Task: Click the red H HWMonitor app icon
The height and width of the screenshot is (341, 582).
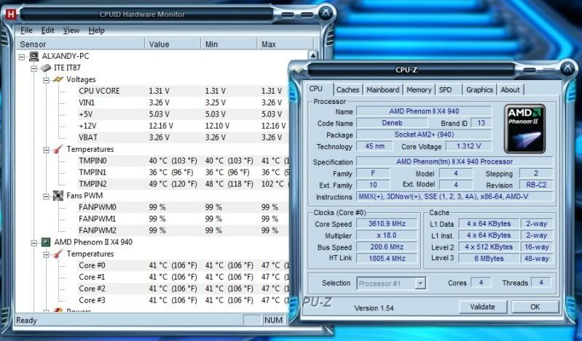Action: click(x=11, y=15)
